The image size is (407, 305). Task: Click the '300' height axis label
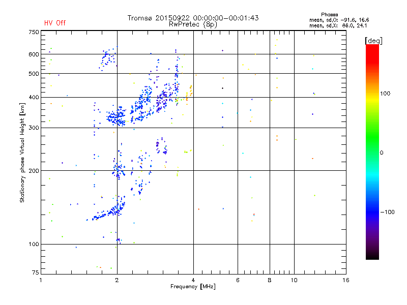34,128
